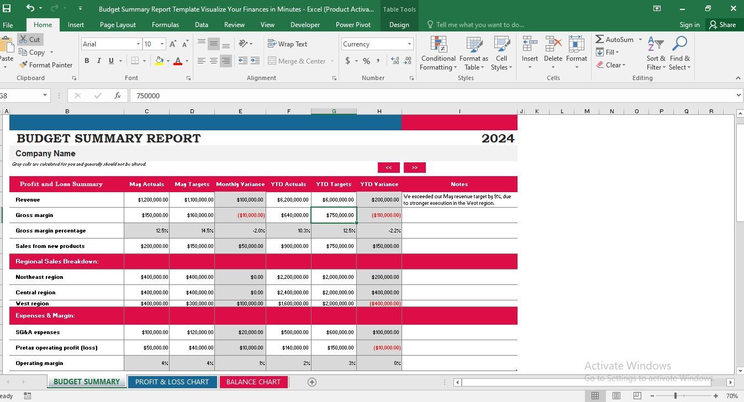Open the Arial font name dropdown

click(138, 44)
